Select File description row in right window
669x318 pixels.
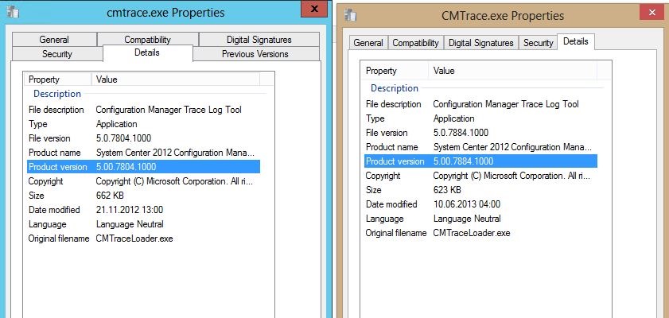pos(480,104)
